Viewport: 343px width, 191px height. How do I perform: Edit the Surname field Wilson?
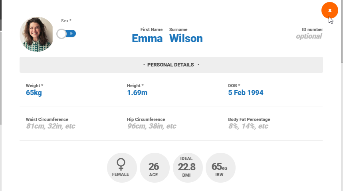click(x=186, y=39)
